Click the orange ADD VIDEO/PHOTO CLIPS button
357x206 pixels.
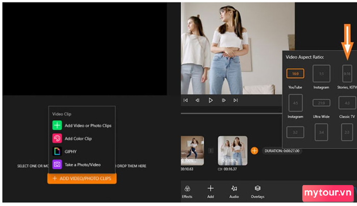[82, 179]
